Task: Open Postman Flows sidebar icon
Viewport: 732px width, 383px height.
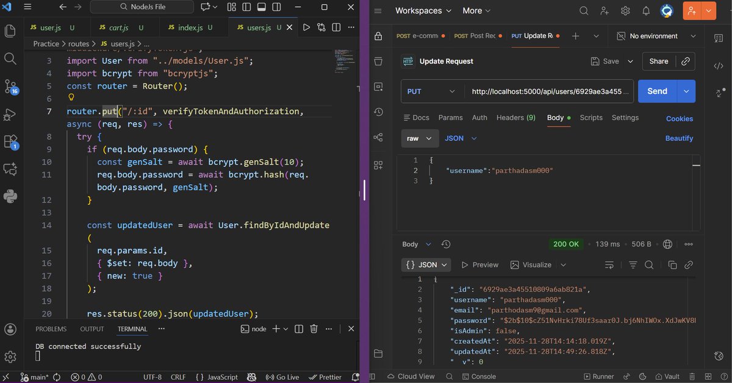Action: (378, 138)
